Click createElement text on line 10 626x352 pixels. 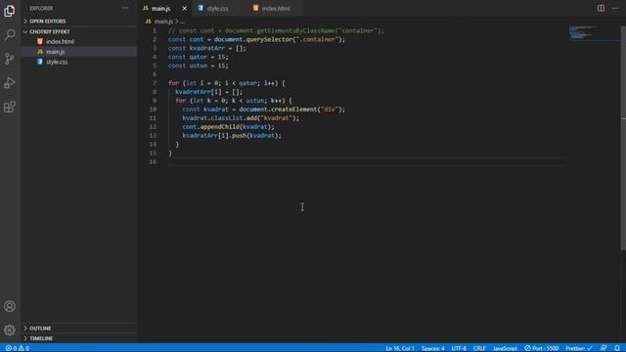[293, 110]
